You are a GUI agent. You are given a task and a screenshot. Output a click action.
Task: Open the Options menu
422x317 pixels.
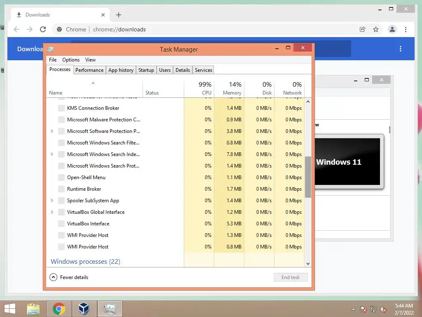[x=71, y=60]
